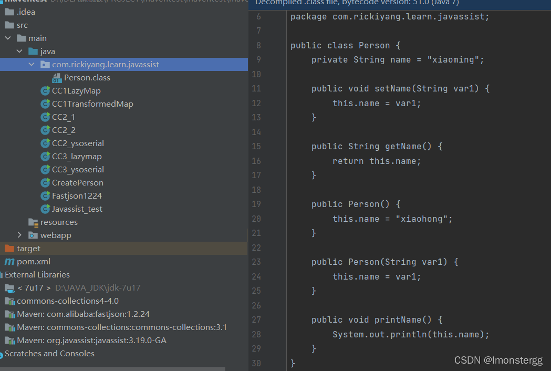Viewport: 551px width, 371px height.
Task: Click the Person.class file icon
Action: pyautogui.click(x=57, y=78)
